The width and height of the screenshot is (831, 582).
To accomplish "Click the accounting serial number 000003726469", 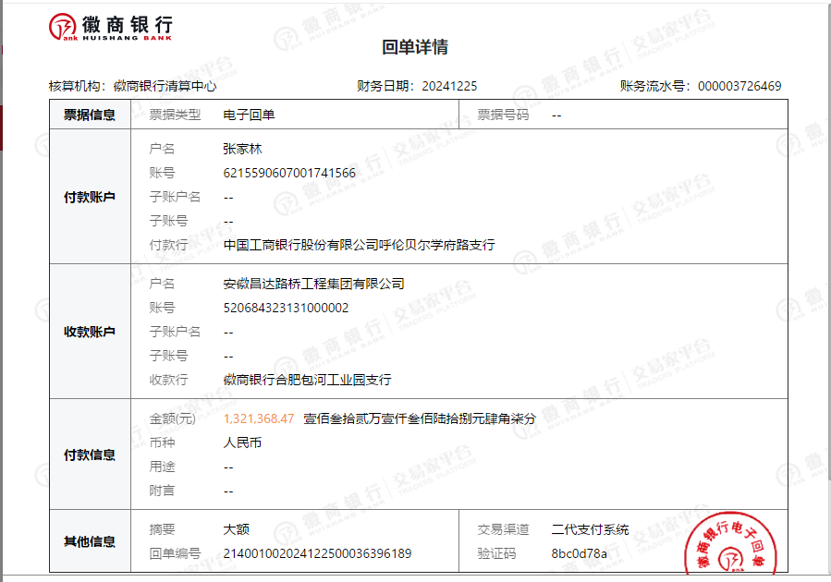I will (739, 86).
